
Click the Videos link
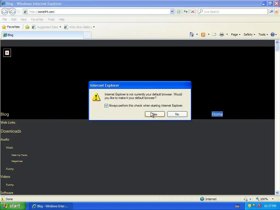[x=5, y=177]
